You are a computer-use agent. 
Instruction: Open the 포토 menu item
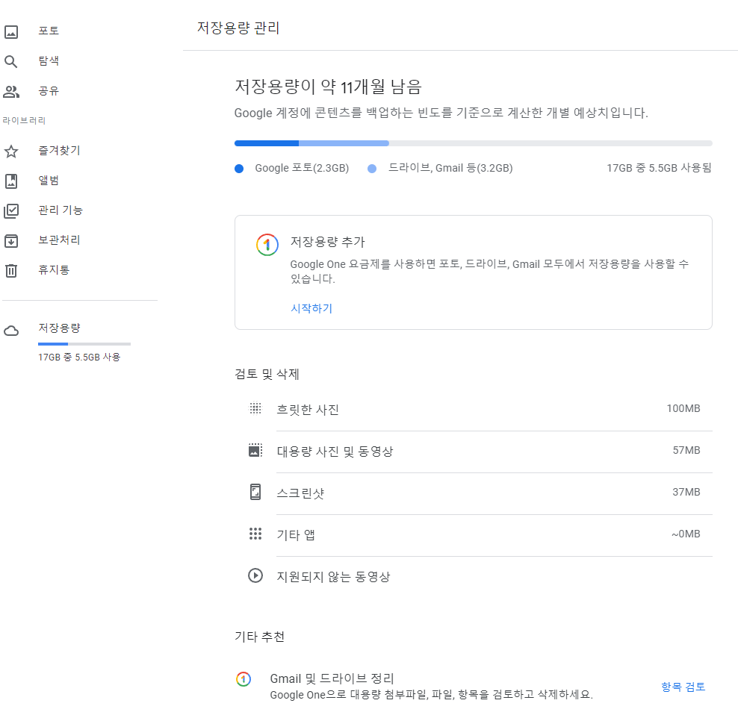click(49, 31)
